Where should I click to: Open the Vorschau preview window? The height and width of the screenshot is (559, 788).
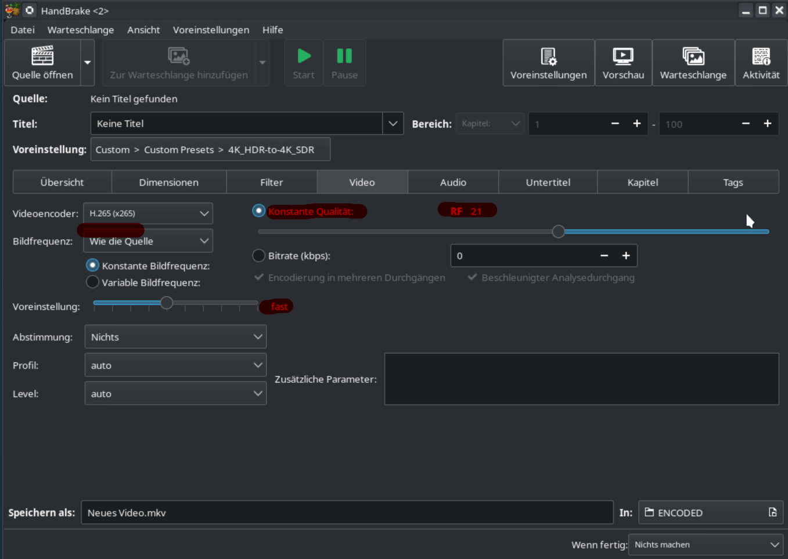point(623,63)
